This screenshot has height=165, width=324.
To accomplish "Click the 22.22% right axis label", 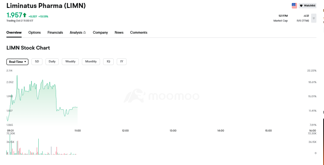I will click(x=312, y=70).
